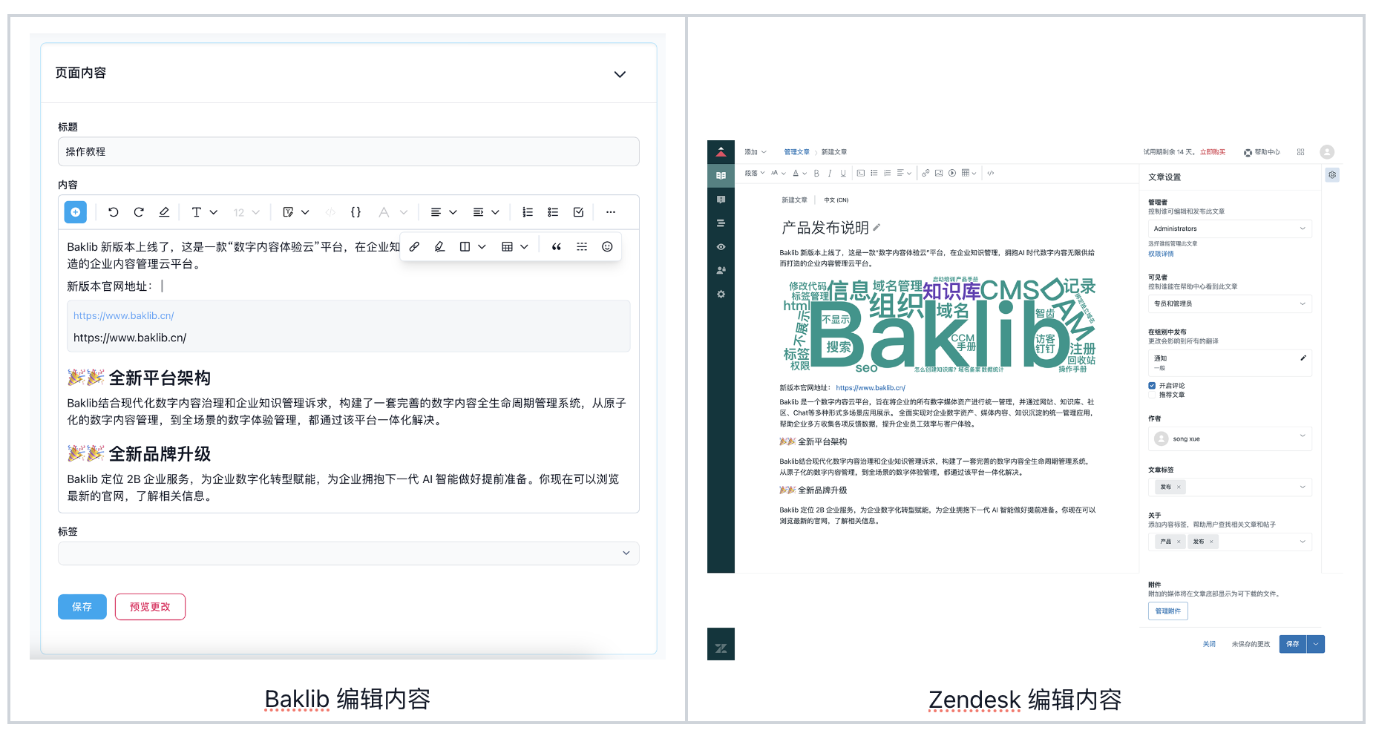The width and height of the screenshot is (1376, 736).
Task: Open the 标签 dropdown field in Baklib
Action: [x=348, y=553]
